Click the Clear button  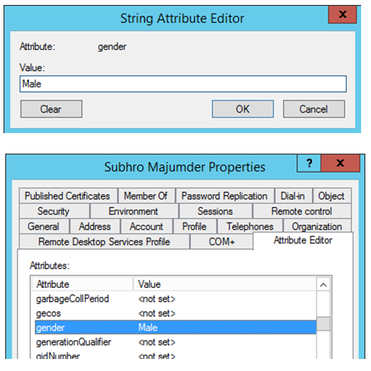click(52, 109)
